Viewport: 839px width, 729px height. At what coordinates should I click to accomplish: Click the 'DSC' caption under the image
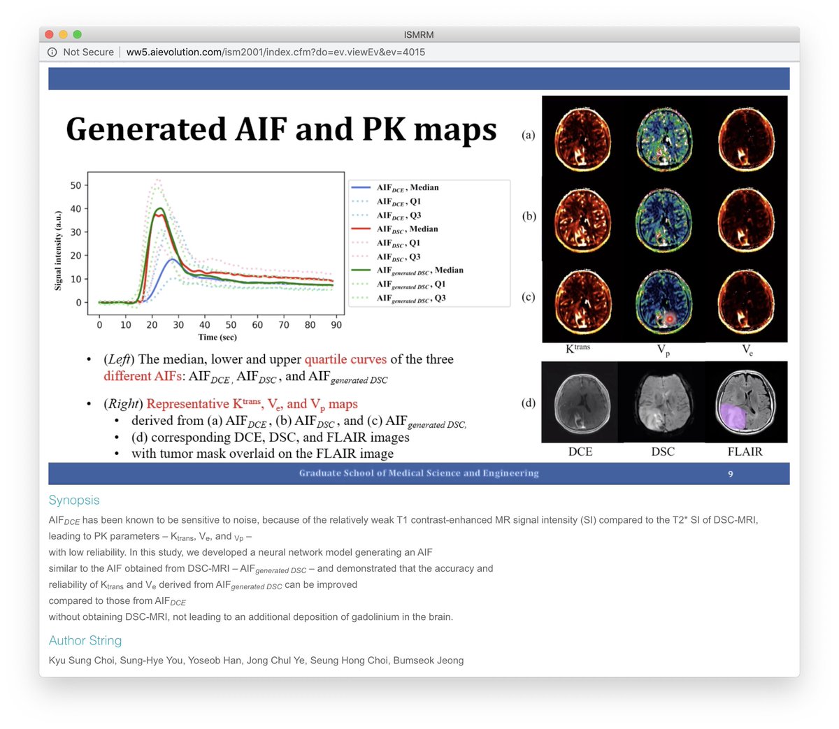coord(663,452)
